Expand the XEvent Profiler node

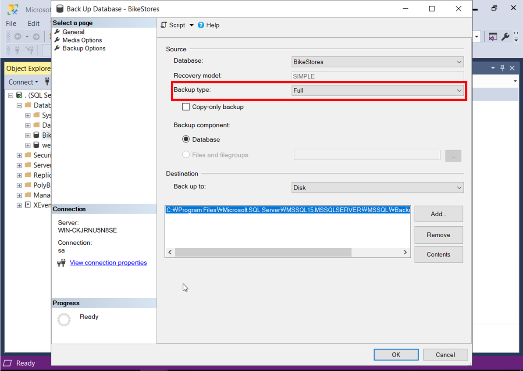19,206
